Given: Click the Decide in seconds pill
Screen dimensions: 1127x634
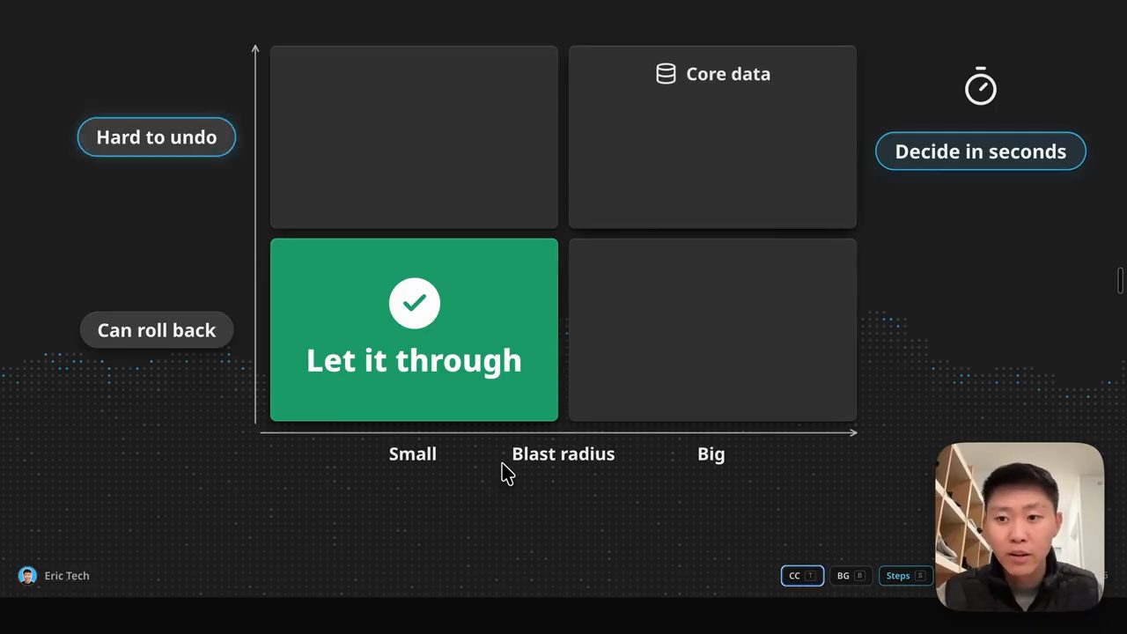Looking at the screenshot, I should click(x=981, y=151).
